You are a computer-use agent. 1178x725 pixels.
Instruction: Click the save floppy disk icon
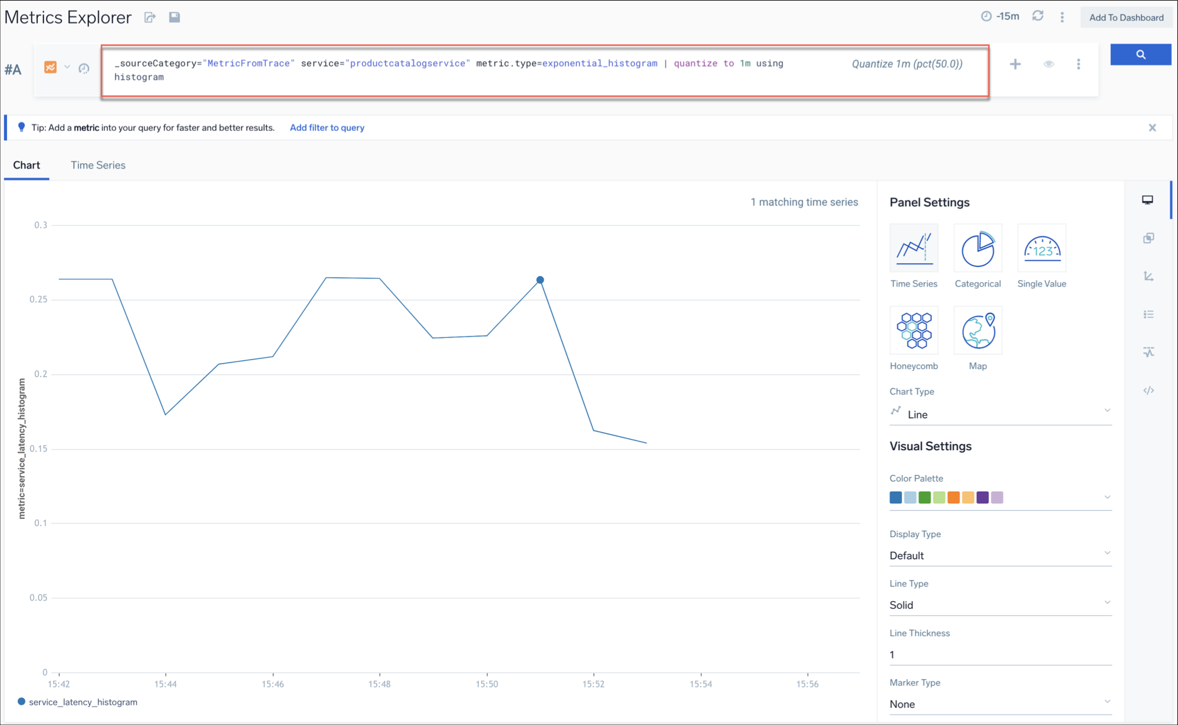coord(175,17)
